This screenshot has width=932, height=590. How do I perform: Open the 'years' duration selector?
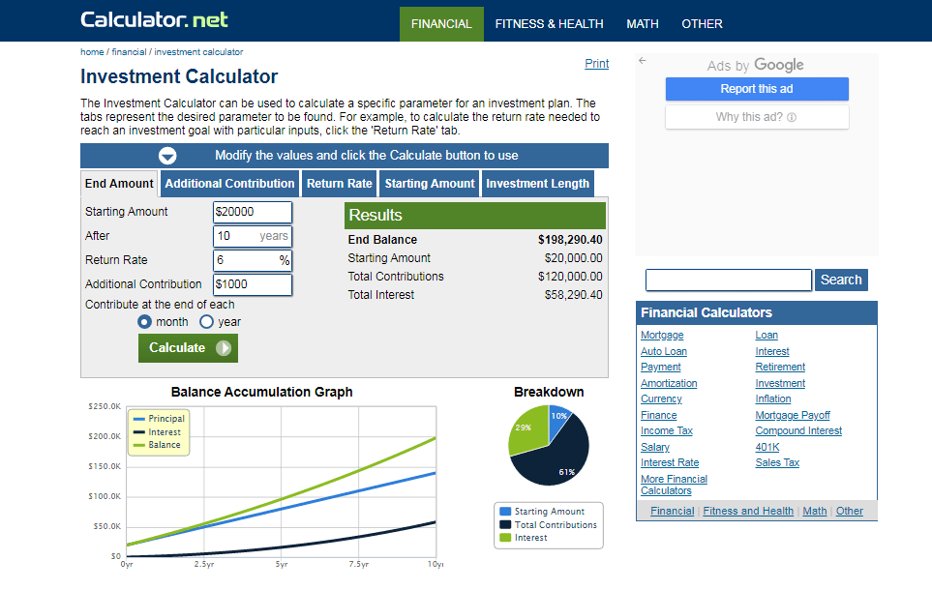276,235
